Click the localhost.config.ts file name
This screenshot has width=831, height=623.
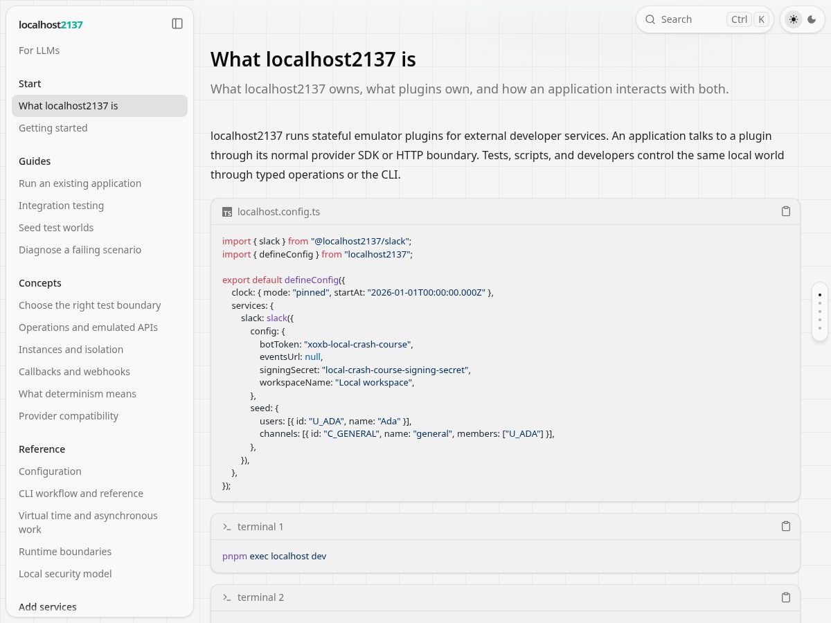(278, 212)
